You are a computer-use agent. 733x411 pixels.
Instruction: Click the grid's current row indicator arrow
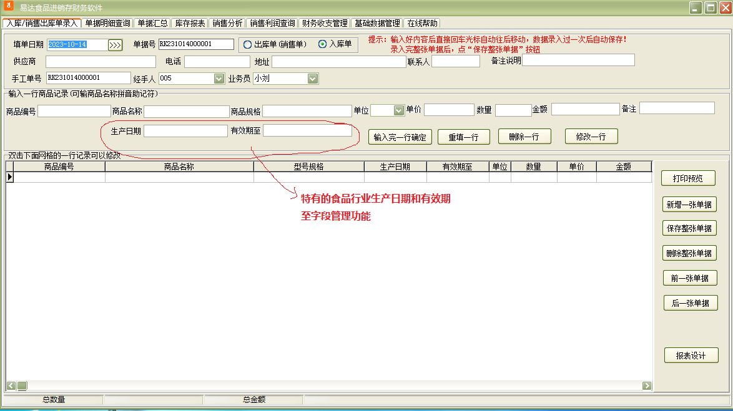[x=10, y=177]
